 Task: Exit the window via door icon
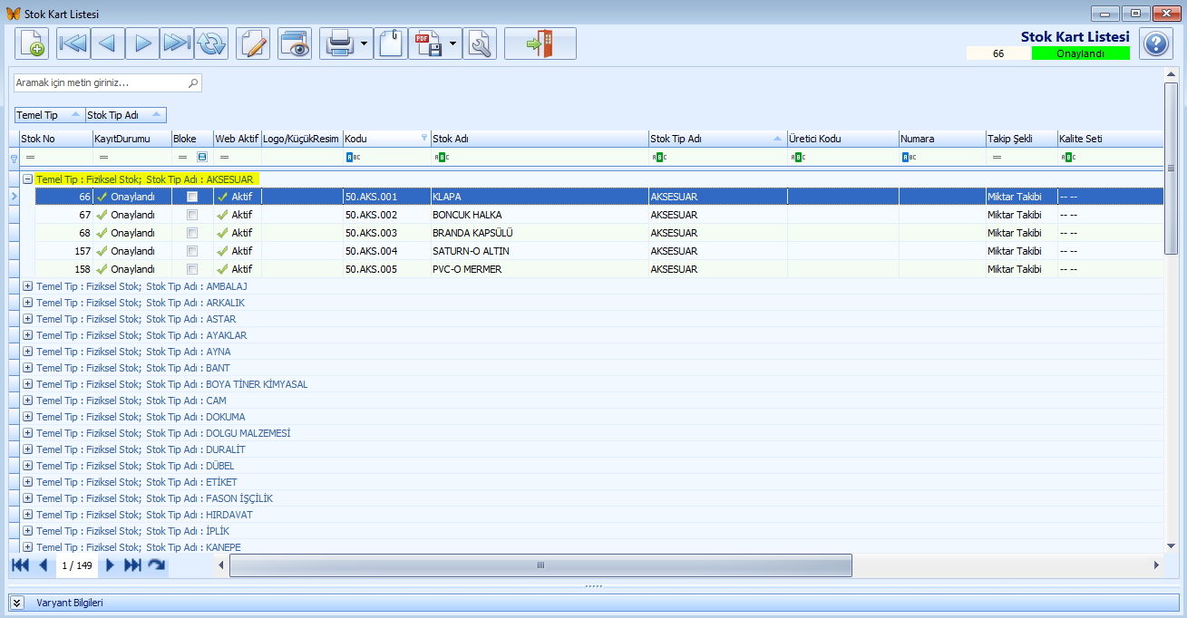[540, 43]
